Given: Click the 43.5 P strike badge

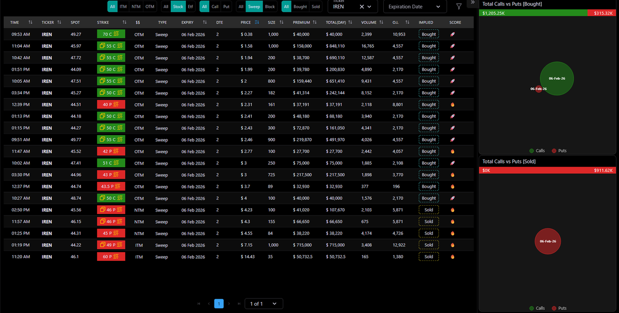Looking at the screenshot, I should tap(111, 187).
